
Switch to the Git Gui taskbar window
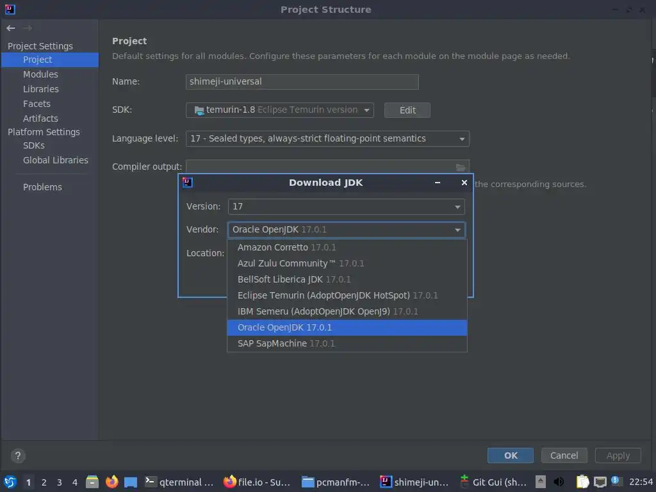tap(493, 482)
